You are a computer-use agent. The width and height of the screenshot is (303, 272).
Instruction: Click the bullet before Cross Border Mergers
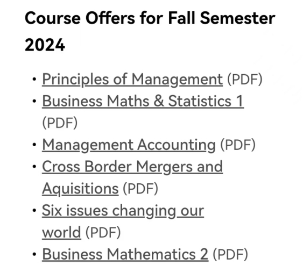[x=34, y=167]
